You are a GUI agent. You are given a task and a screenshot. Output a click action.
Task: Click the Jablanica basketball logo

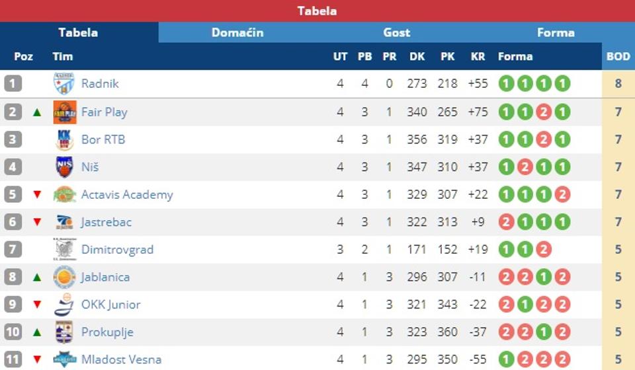click(x=64, y=277)
